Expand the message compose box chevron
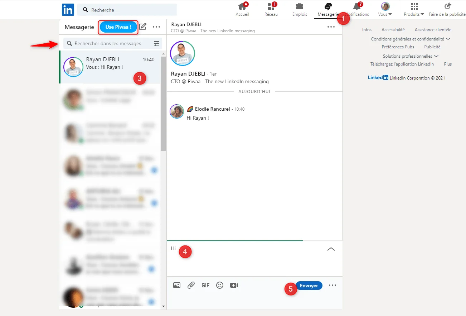The width and height of the screenshot is (466, 316). pos(331,249)
